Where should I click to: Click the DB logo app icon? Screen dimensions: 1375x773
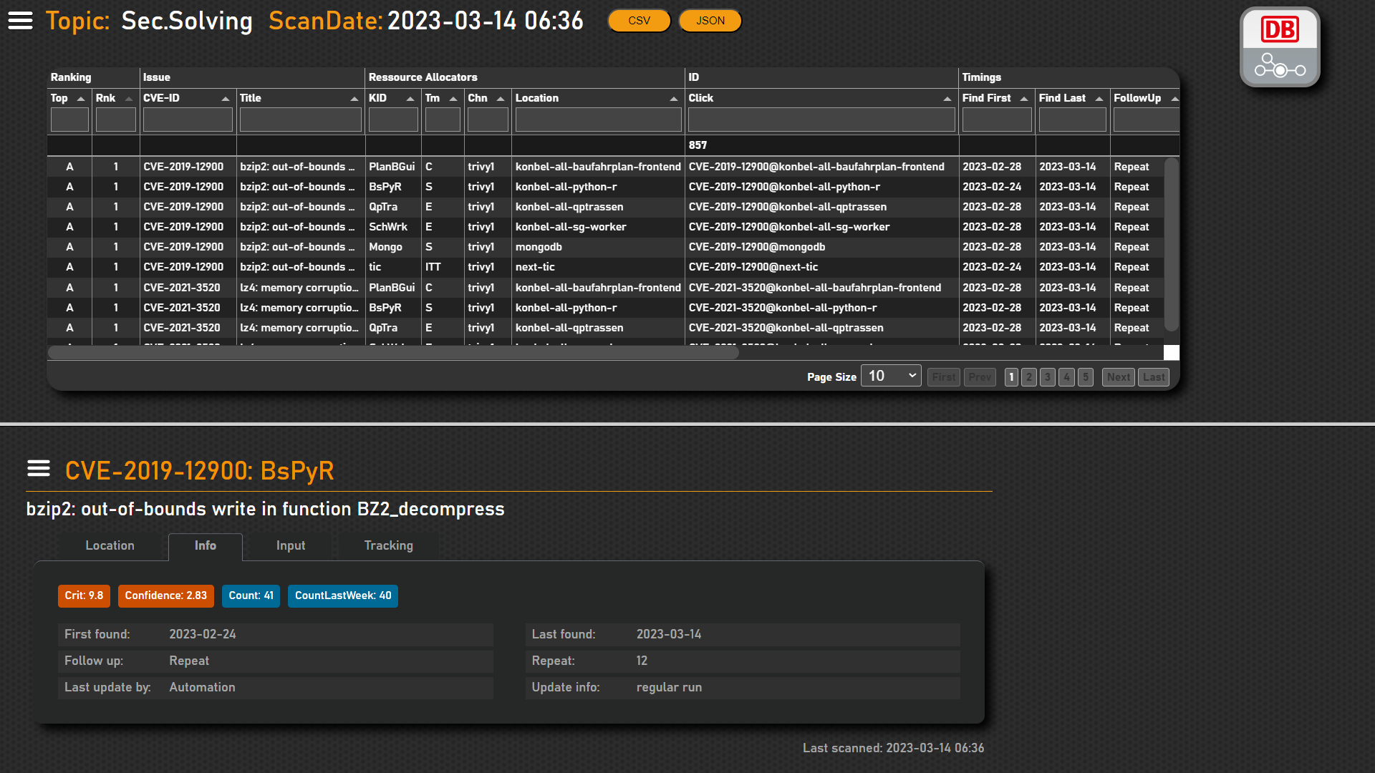(x=1280, y=47)
